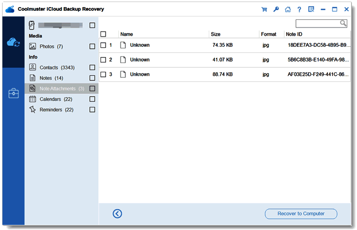Select checkbox for attachment row 2

click(x=103, y=60)
